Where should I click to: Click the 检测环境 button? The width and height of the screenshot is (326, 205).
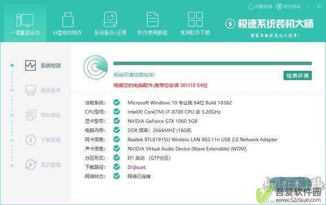pos(298,75)
